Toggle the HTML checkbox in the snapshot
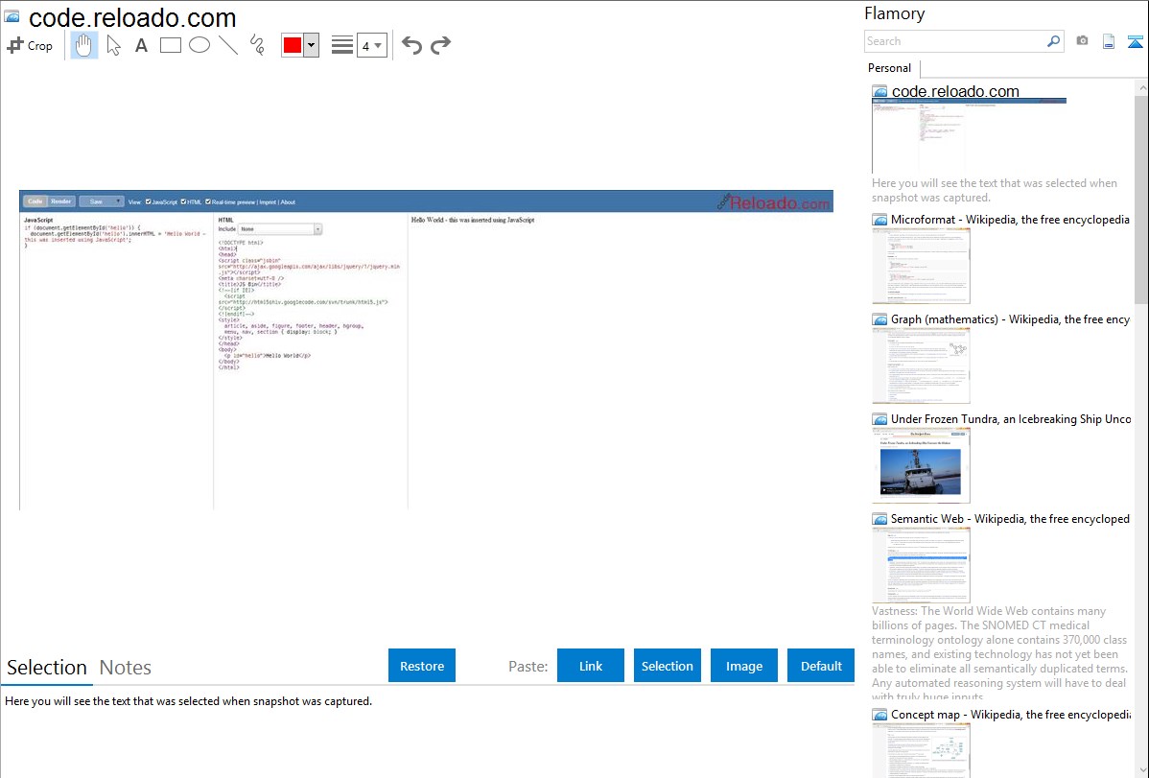Viewport: 1149px width, 778px height. click(x=183, y=201)
